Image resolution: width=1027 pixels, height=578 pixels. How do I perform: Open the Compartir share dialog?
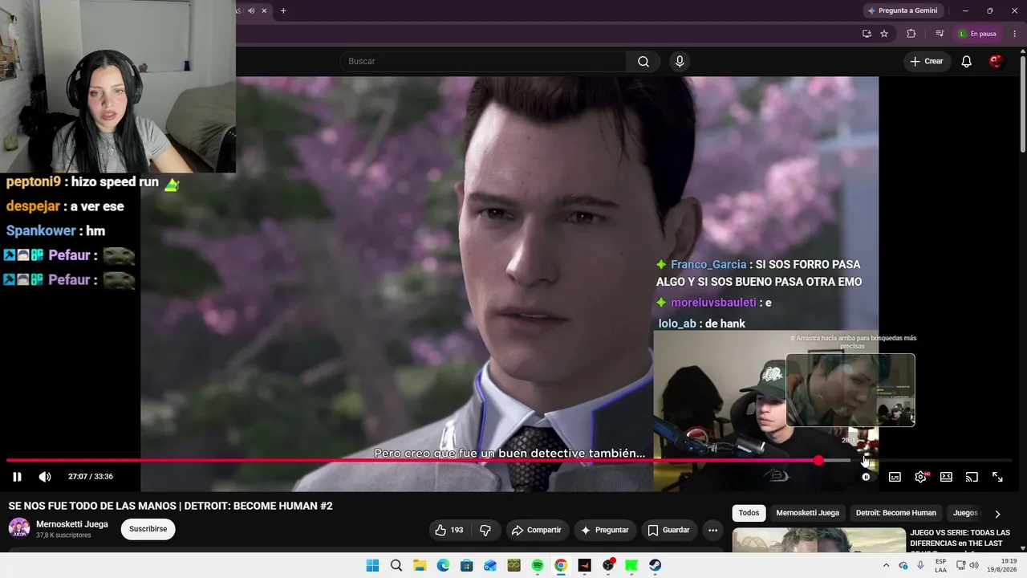click(536, 530)
